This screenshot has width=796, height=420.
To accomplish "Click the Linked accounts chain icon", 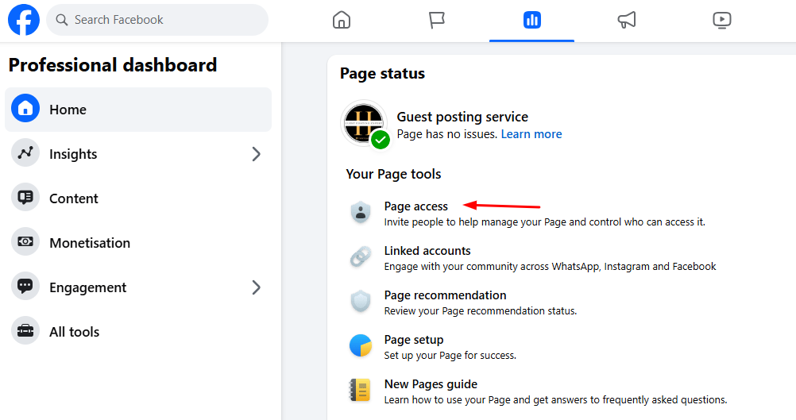I will click(x=361, y=257).
